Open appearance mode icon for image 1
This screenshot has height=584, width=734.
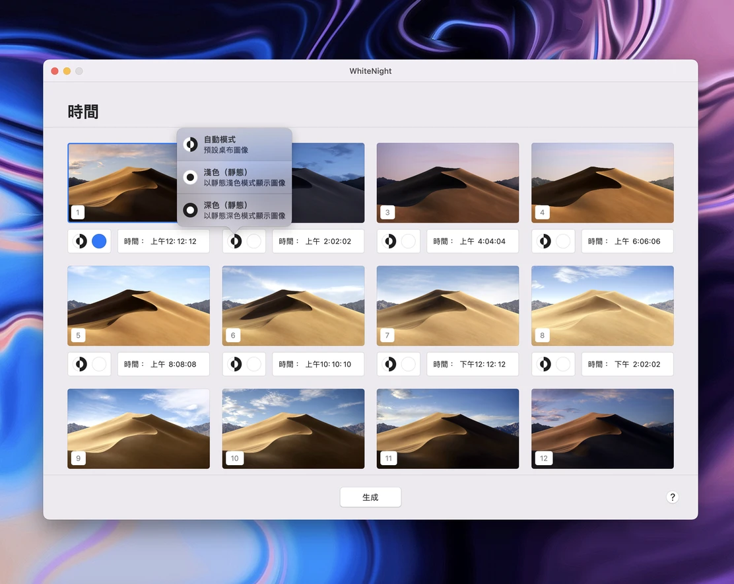click(81, 241)
